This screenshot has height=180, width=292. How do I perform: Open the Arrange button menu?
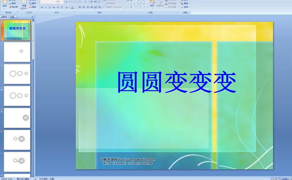(x=152, y=4)
